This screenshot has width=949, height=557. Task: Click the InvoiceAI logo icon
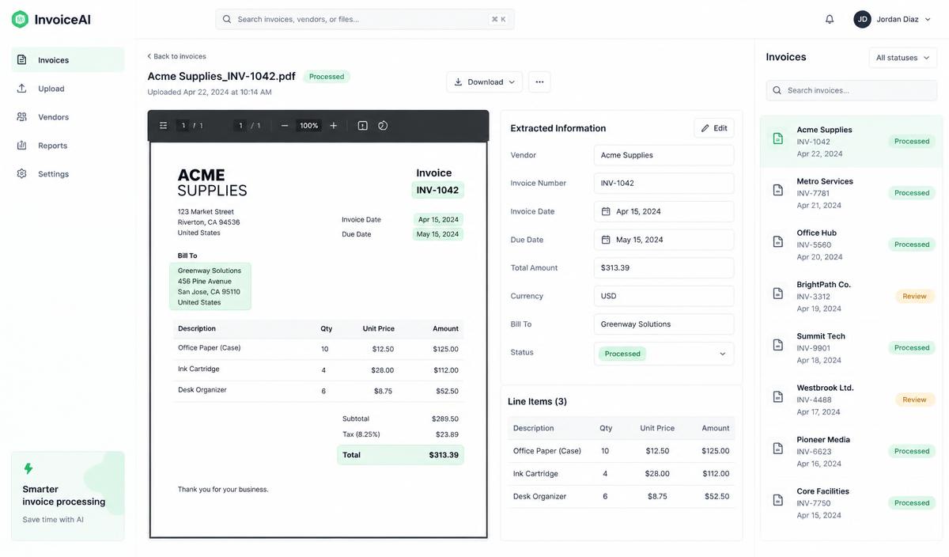[20, 19]
